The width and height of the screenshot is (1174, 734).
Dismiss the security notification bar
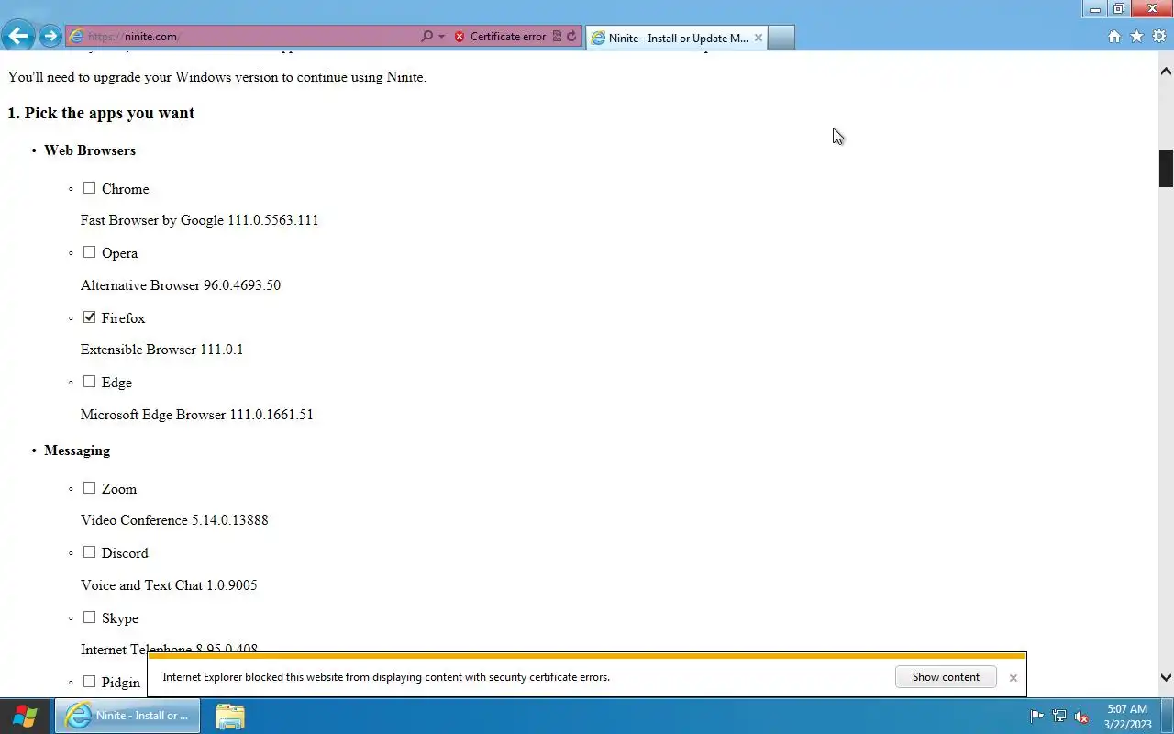click(1013, 677)
